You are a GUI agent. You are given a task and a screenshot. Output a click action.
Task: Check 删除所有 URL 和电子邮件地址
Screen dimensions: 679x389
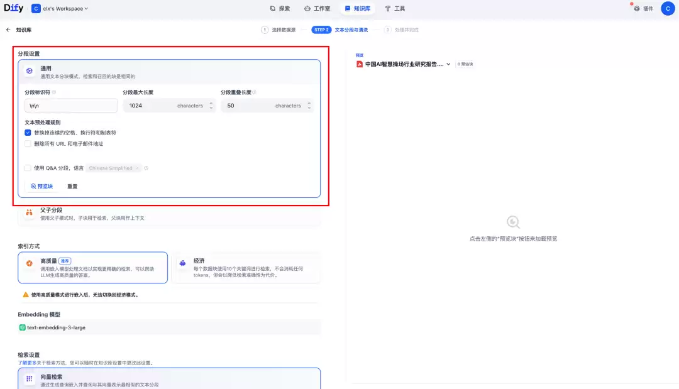coord(28,144)
